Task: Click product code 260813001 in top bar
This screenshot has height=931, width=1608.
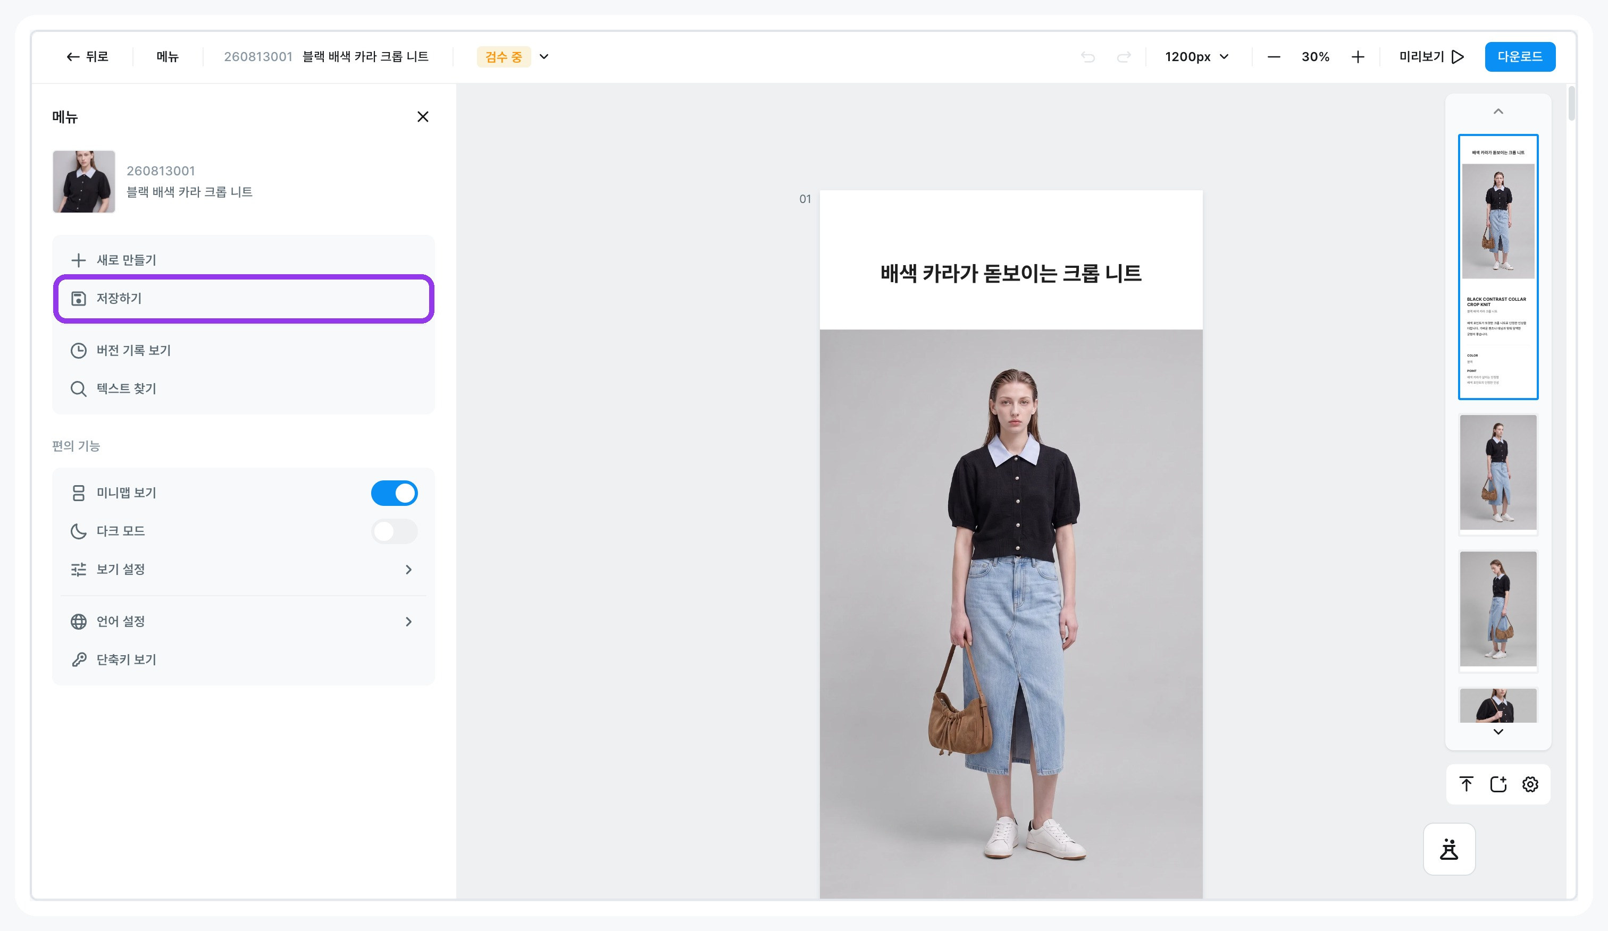Action: [x=258, y=57]
